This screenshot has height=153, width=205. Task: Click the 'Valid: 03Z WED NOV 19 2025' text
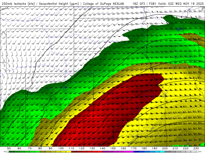181,4
